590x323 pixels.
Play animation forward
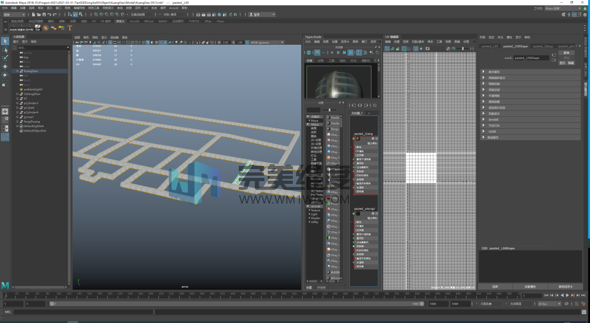568,296
